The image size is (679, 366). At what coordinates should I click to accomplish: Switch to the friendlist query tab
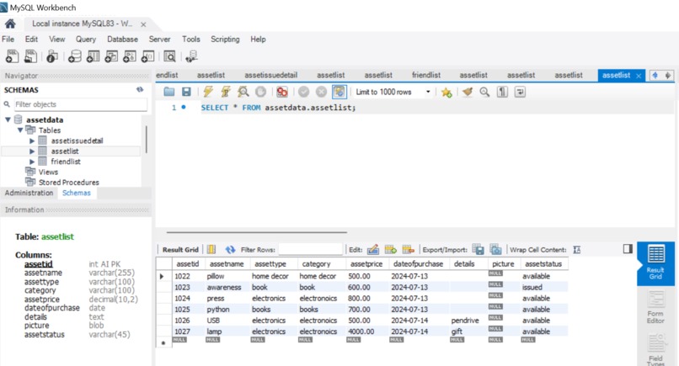point(426,75)
